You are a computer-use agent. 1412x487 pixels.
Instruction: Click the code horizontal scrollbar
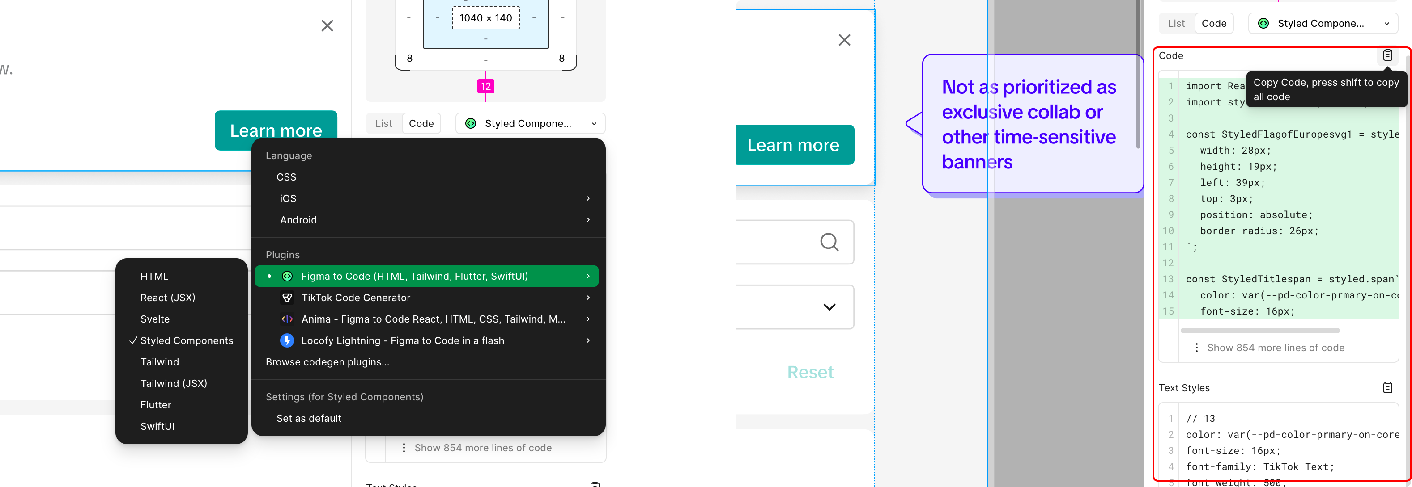click(1259, 331)
